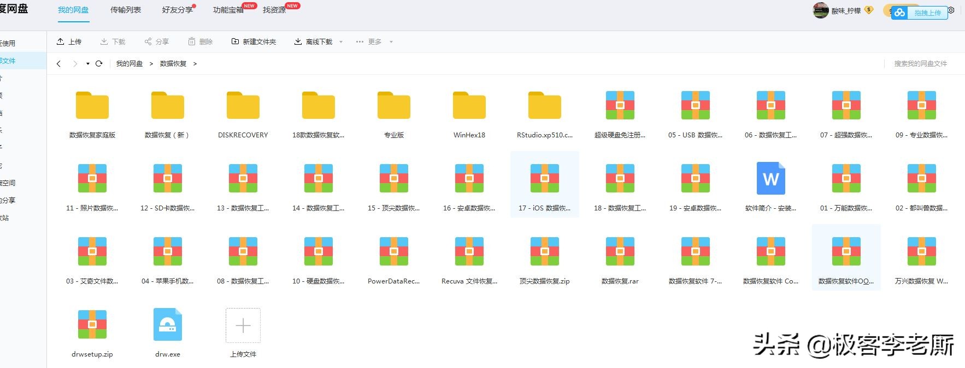Viewport: 965px width, 368px height.
Task: Click the 下载 download button
Action: [x=113, y=41]
